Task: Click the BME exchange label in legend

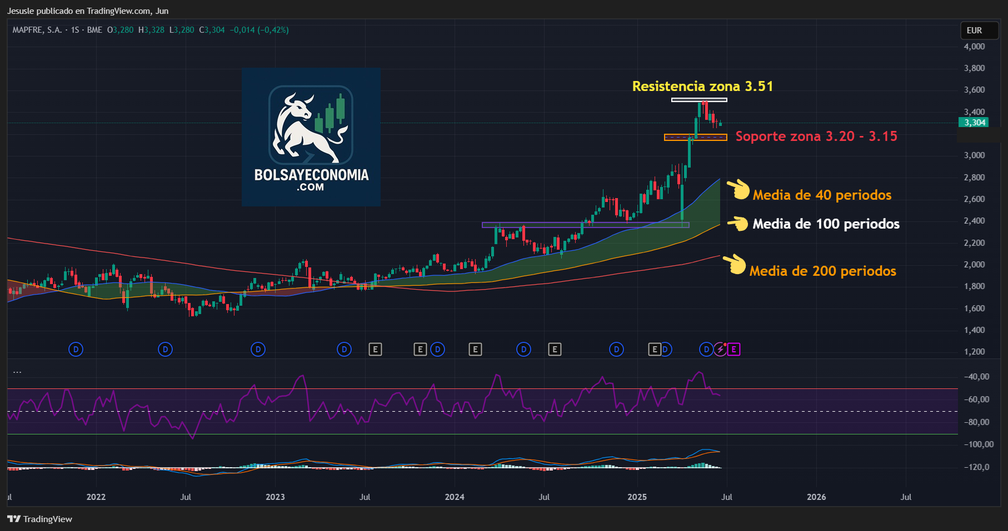Action: (94, 30)
